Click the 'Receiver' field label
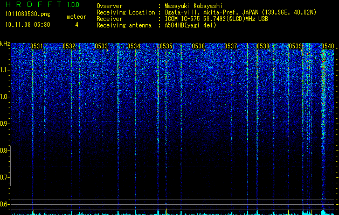 [x=109, y=19]
